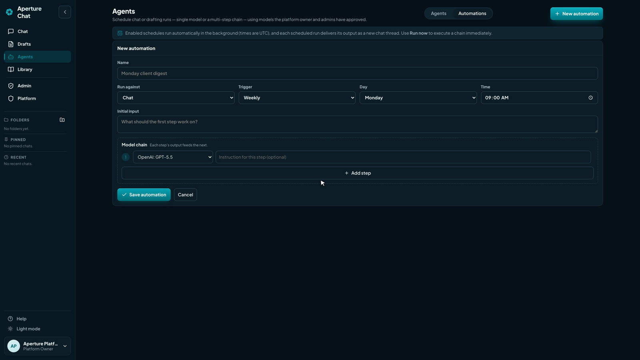
Task: Click the new folder icon beside Folders
Action: pos(62,120)
